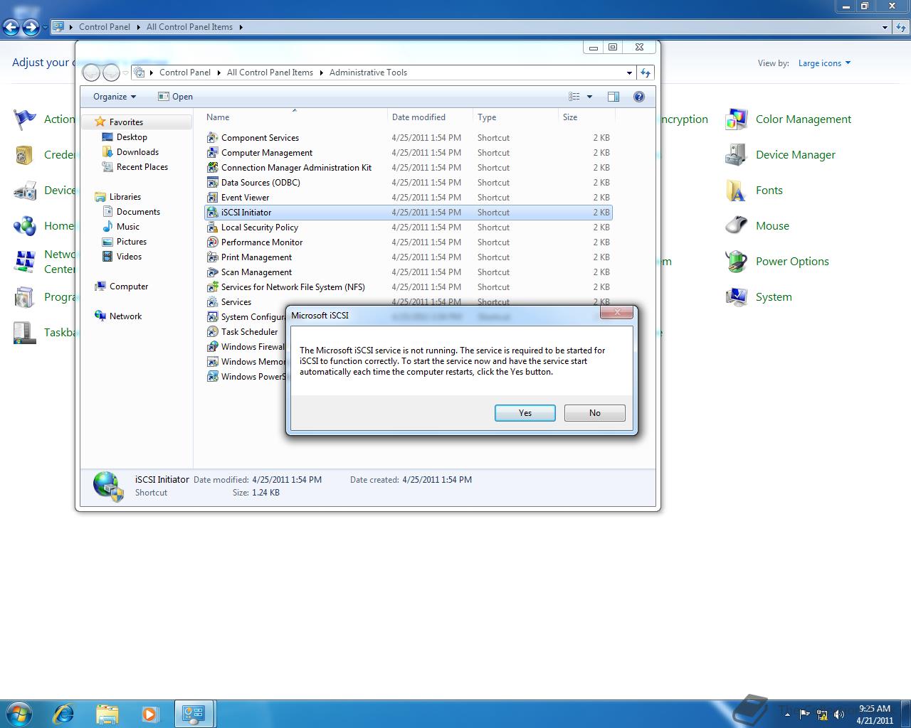The image size is (911, 728).
Task: Open View by Large icons dropdown
Action: 824,63
